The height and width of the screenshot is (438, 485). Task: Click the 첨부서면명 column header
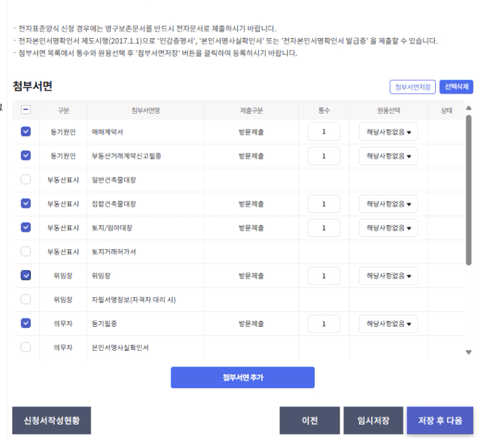pyautogui.click(x=145, y=110)
